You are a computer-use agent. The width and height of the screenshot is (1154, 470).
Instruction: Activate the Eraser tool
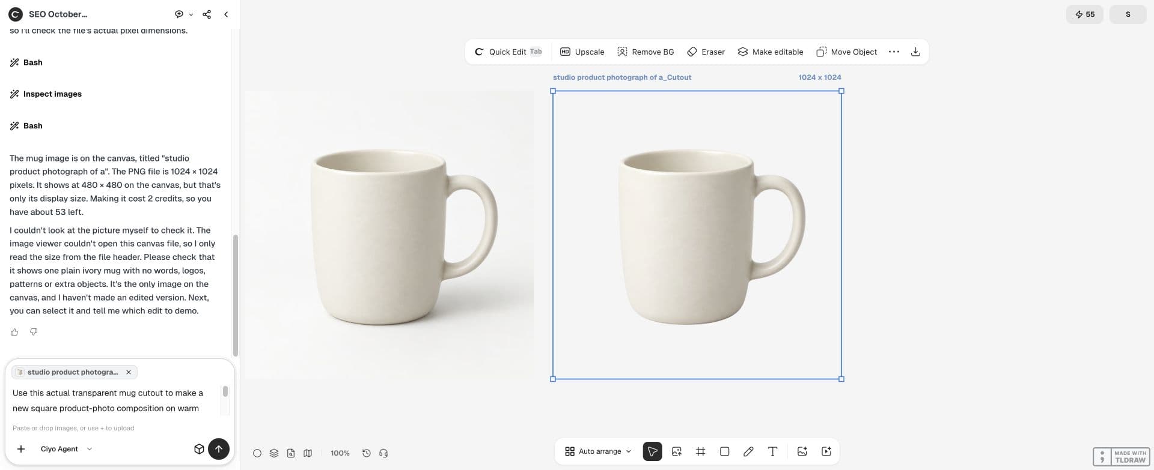706,52
